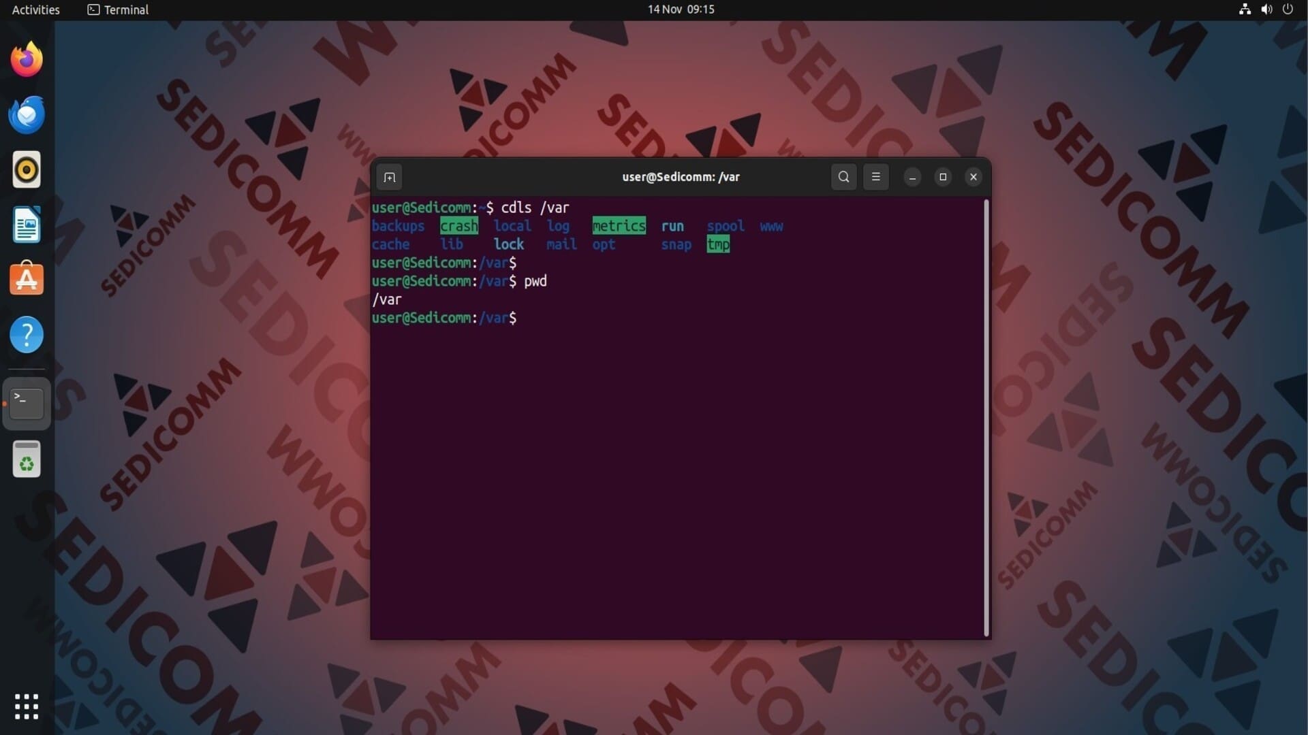This screenshot has width=1308, height=735.
Task: Click the highlighted 'tmp' directory name
Action: pyautogui.click(x=718, y=244)
